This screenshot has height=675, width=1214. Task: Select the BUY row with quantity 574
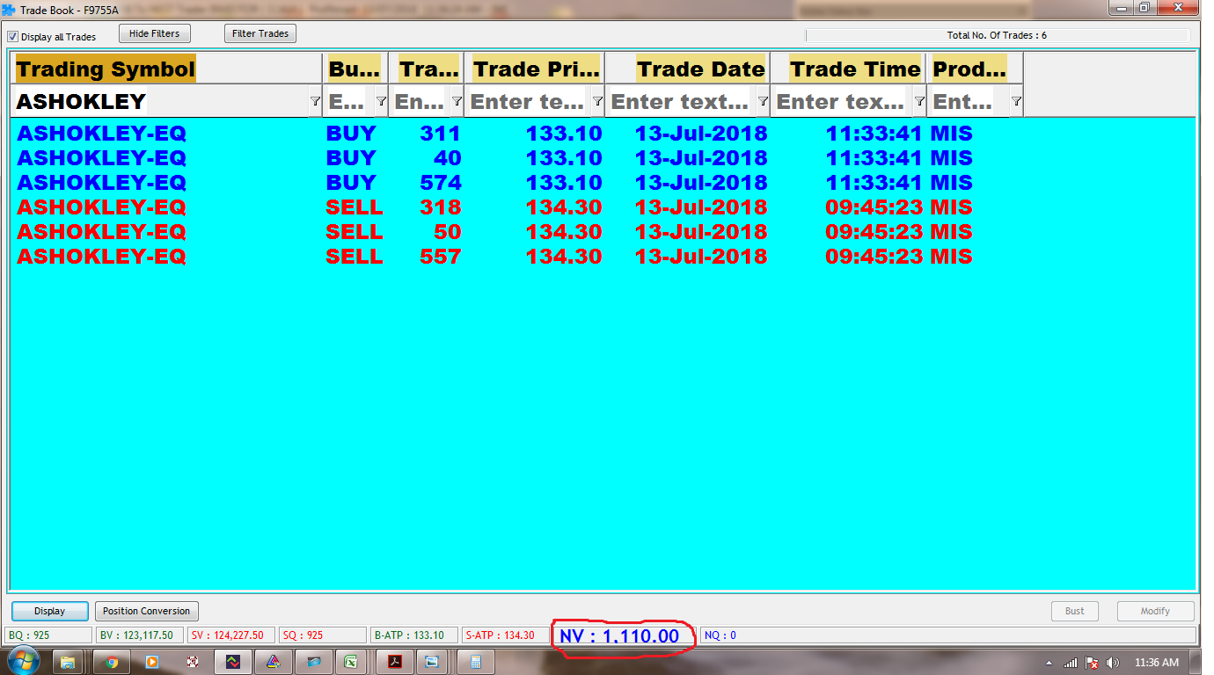click(603, 183)
